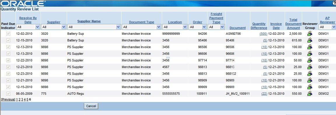Screen dimensions: 336x115
Task: Open quantity difference (5) for order 95406
Action: (265, 40)
